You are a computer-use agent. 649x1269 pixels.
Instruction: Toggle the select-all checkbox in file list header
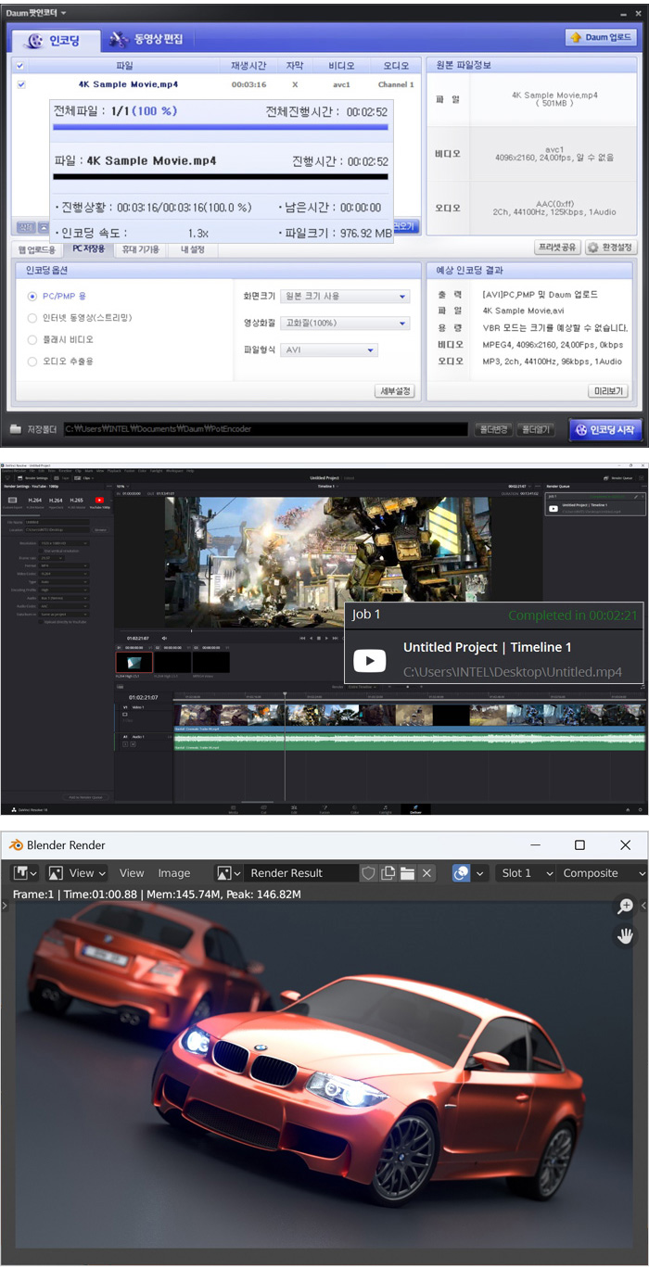(x=21, y=66)
